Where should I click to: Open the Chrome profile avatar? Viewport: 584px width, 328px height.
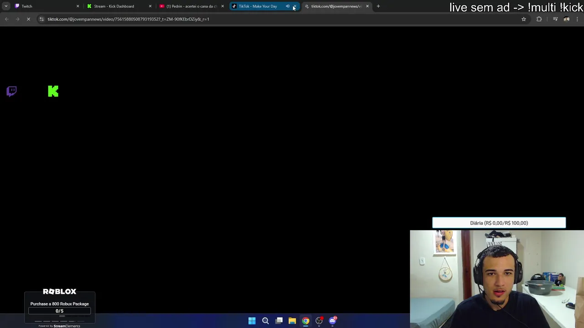(x=567, y=19)
